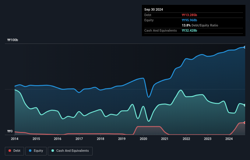
Task: Click the red Debt legend dot
Action: point(10,151)
